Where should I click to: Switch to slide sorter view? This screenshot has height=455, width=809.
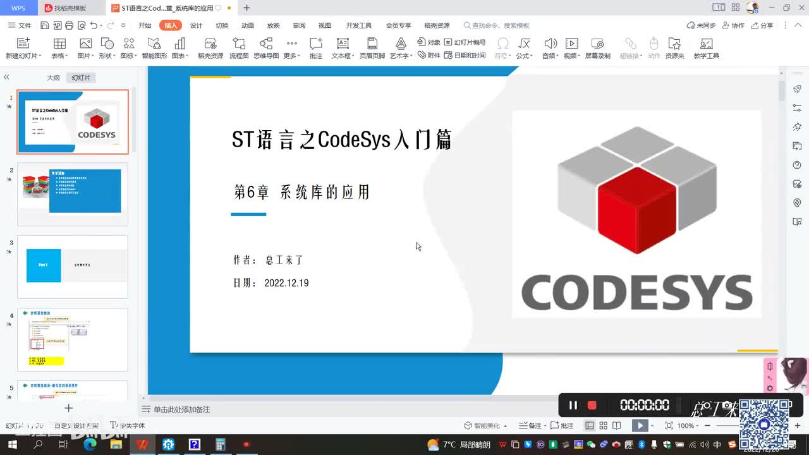[603, 426]
